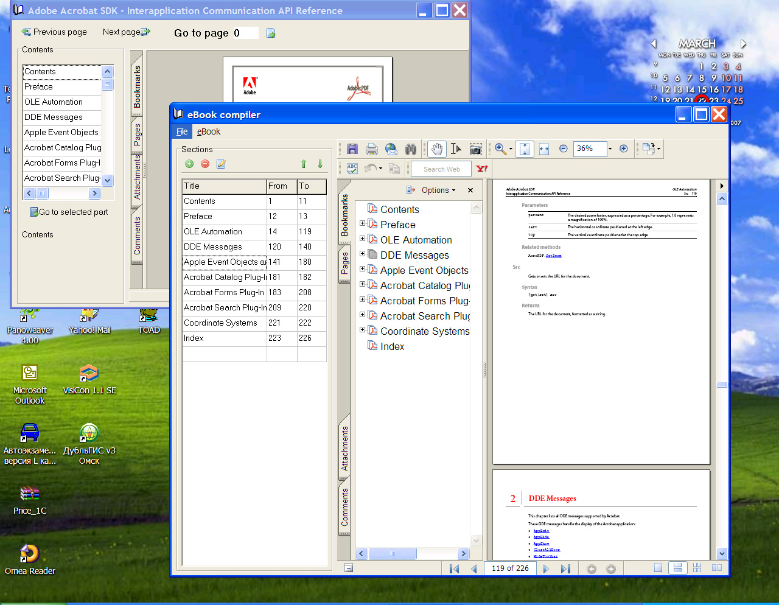Expand the Preface bookmark
Viewport: 779px width, 605px height.
click(x=362, y=223)
